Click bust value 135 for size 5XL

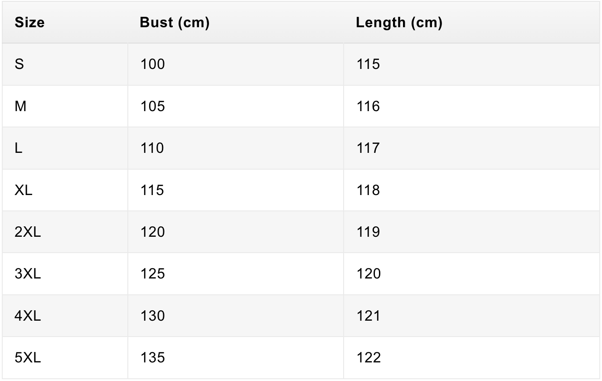[x=152, y=358]
